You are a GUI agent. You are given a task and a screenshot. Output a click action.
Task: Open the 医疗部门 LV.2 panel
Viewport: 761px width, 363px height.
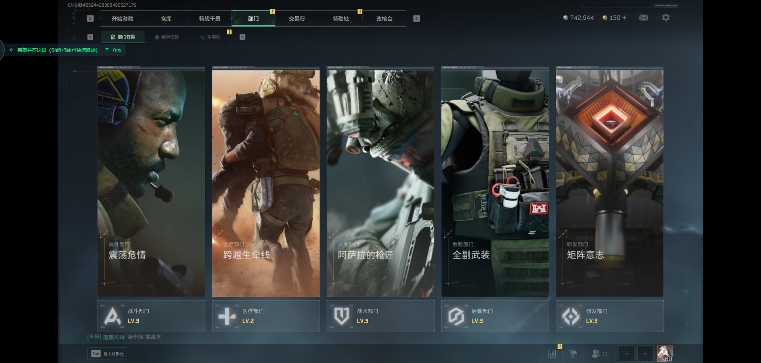pos(266,316)
